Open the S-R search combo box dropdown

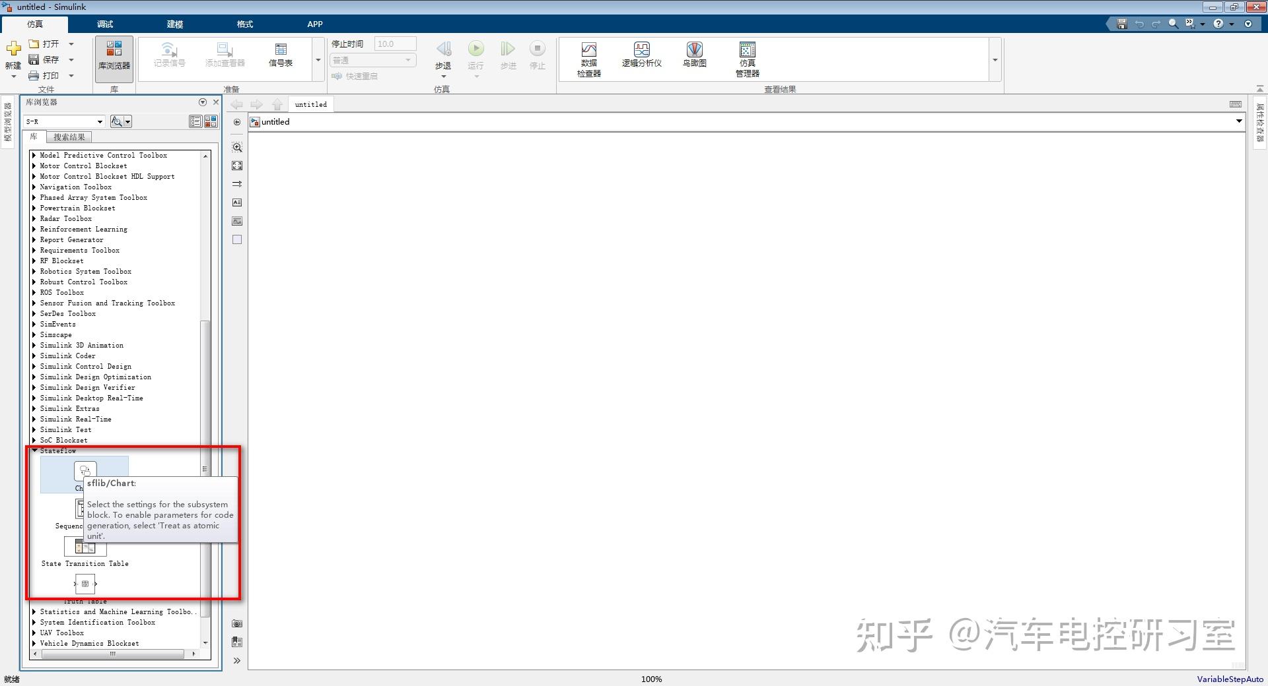pyautogui.click(x=100, y=121)
